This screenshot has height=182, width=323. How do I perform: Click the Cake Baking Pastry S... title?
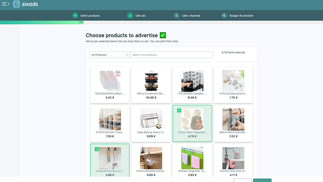tap(151, 132)
